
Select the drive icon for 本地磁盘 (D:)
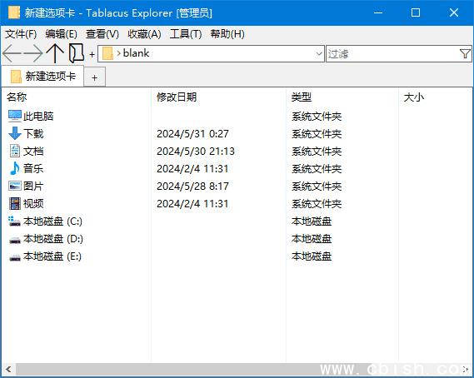point(14,240)
